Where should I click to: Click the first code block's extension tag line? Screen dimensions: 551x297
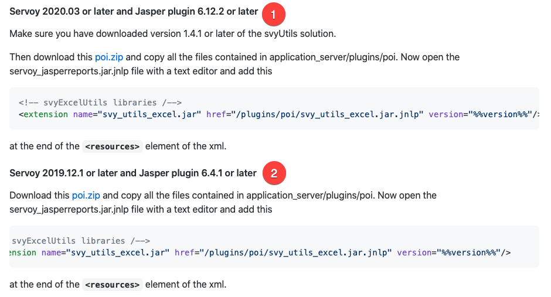(x=278, y=114)
